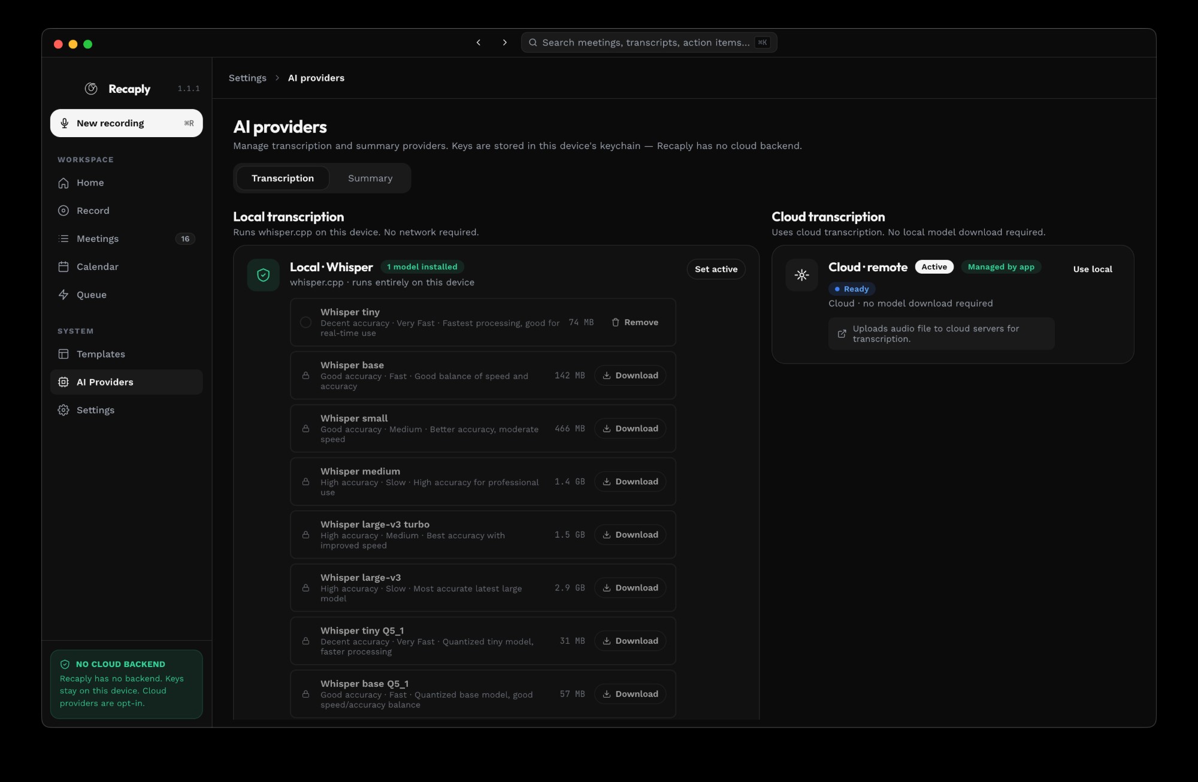Click the 74 MB size label

[x=581, y=323]
